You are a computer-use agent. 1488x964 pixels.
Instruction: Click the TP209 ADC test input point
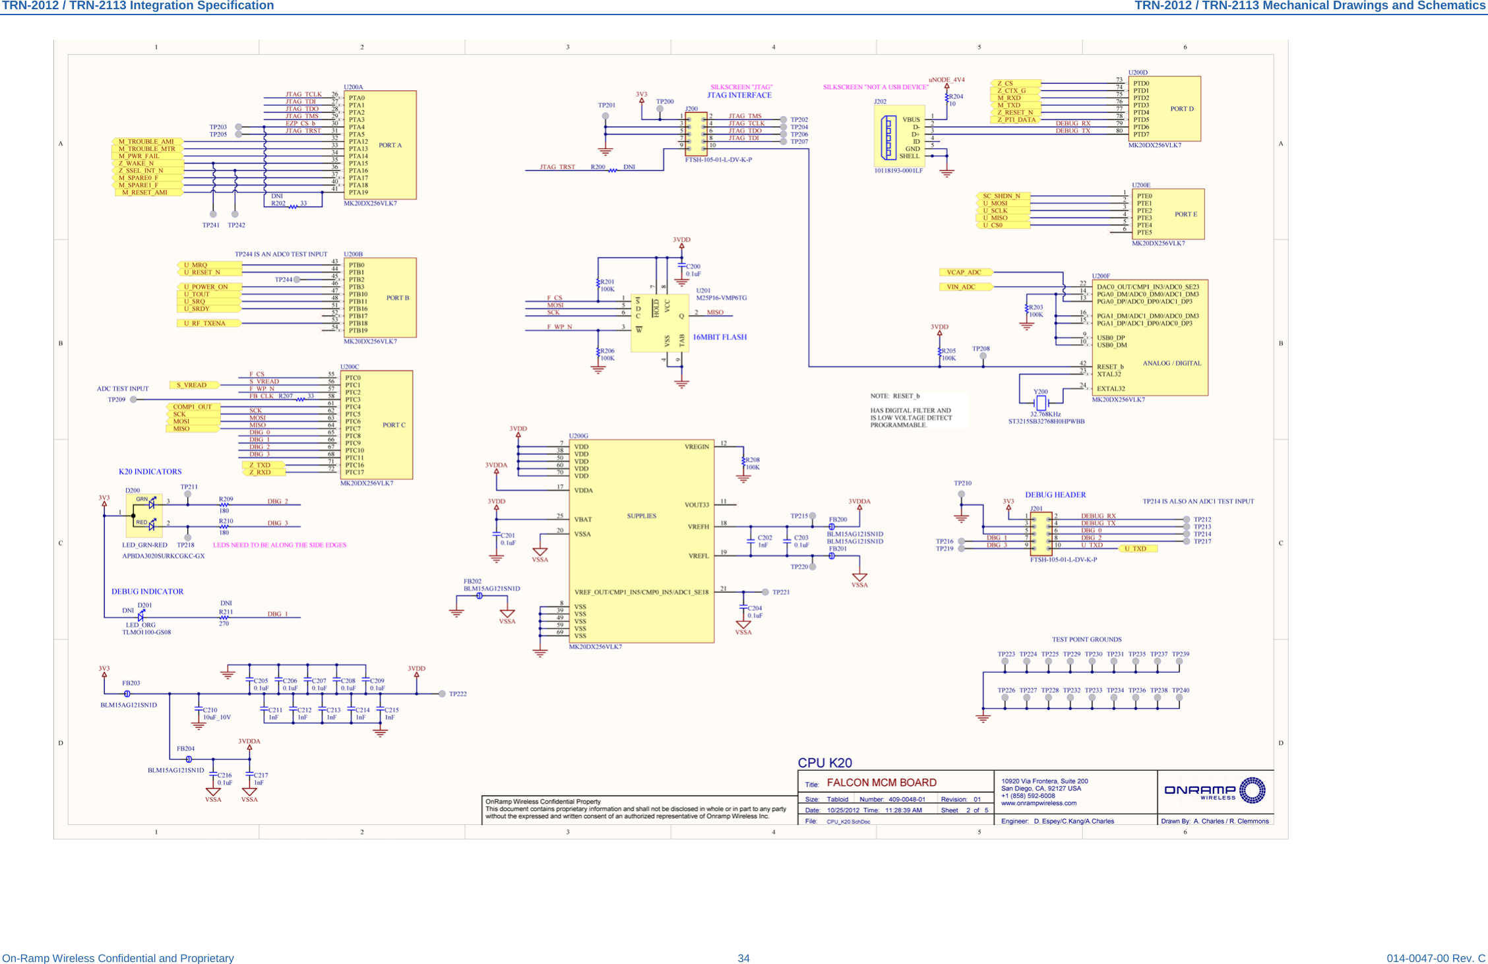133,400
